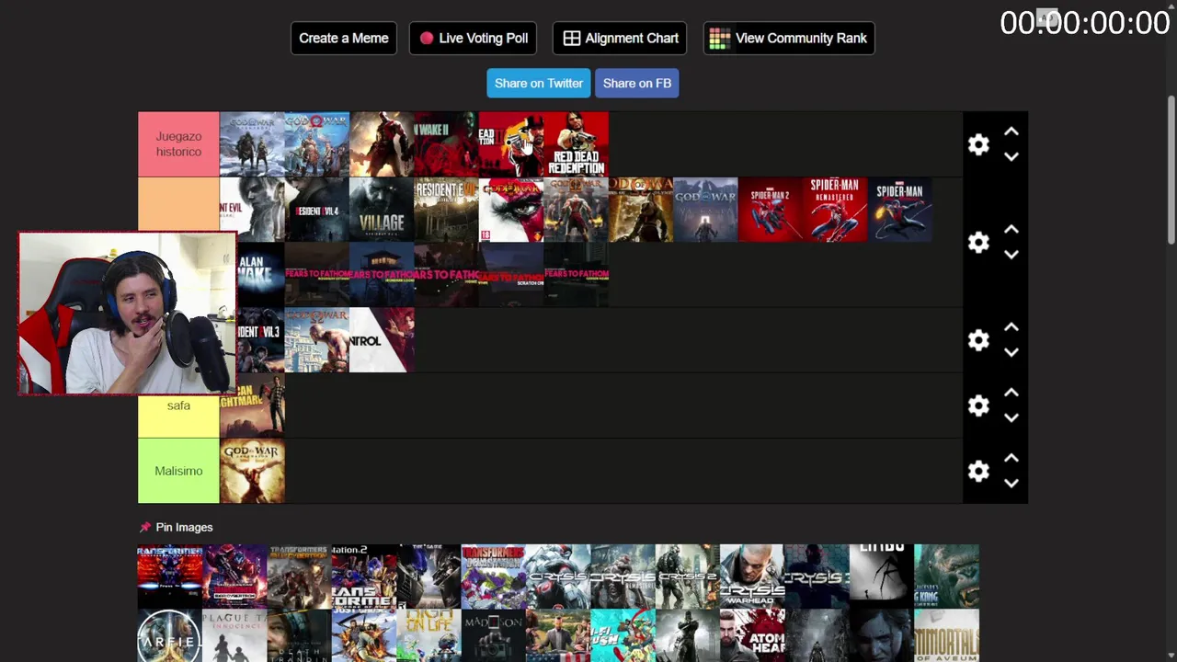This screenshot has width=1177, height=662.
Task: Pick the High on Life cover
Action: tap(429, 635)
